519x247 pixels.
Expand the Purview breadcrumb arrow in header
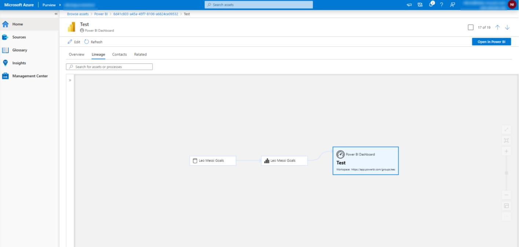click(60, 5)
